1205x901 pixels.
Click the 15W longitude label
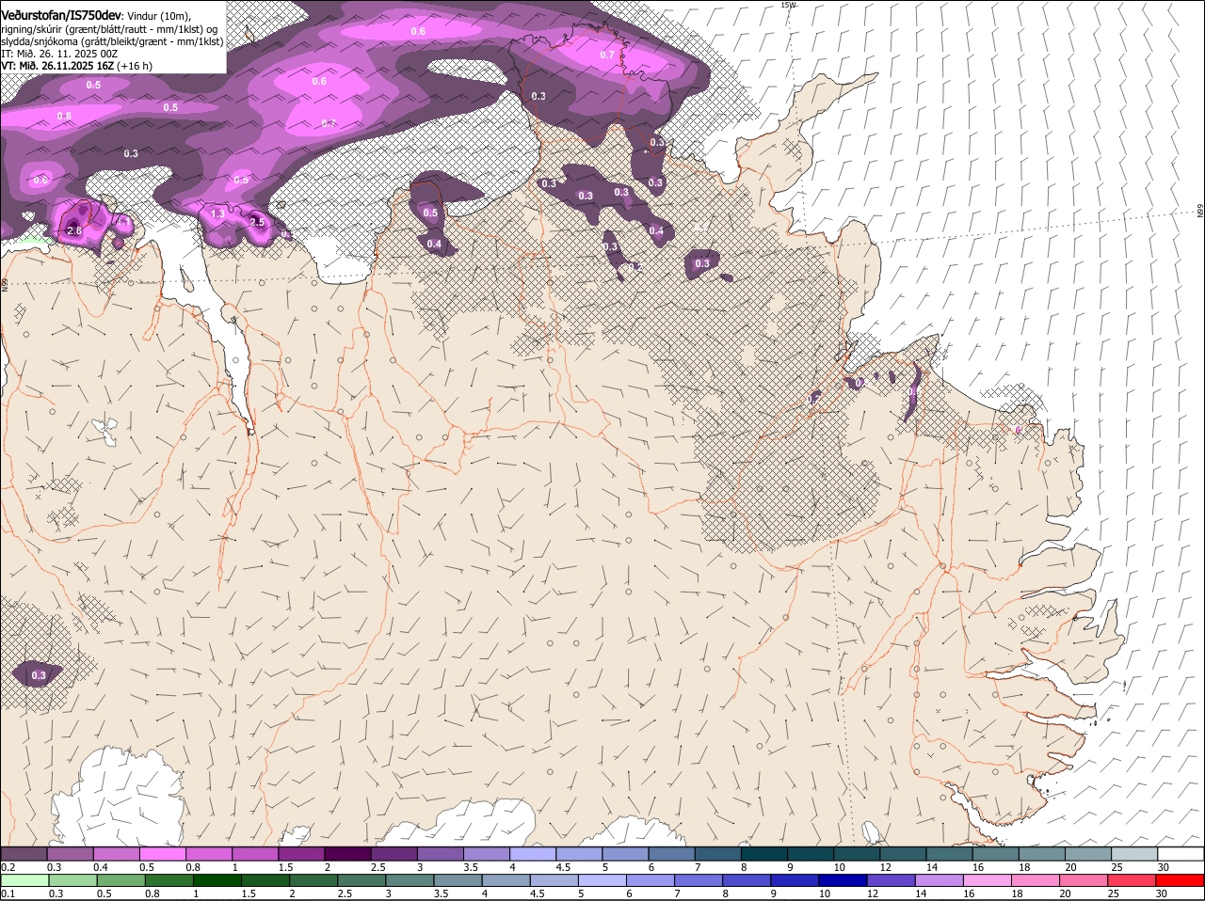point(788,5)
